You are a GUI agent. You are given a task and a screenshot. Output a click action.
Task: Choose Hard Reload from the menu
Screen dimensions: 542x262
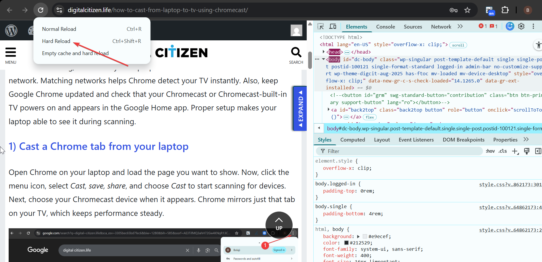(x=92, y=41)
